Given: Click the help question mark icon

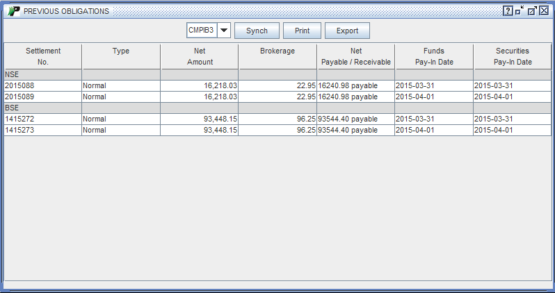Looking at the screenshot, I should click(x=508, y=11).
